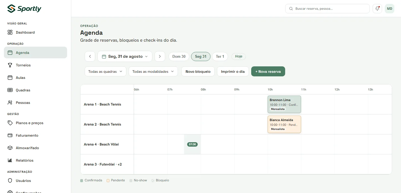Click the Buscar reserva search field
Screen dimensions: 401x193
pos(327,9)
